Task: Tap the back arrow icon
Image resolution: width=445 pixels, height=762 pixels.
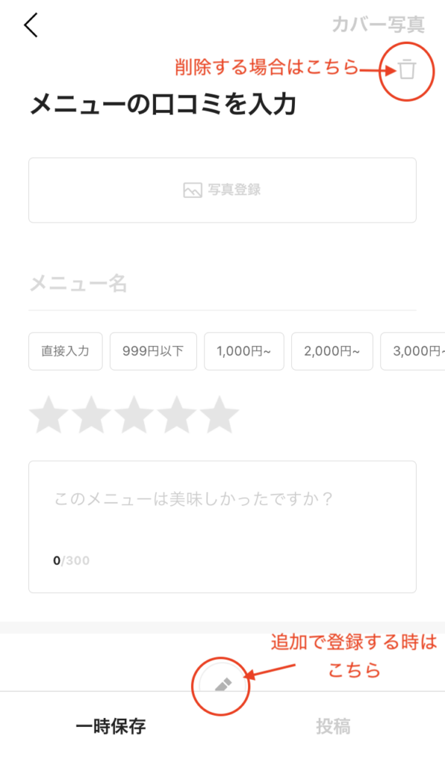Action: click(30, 25)
